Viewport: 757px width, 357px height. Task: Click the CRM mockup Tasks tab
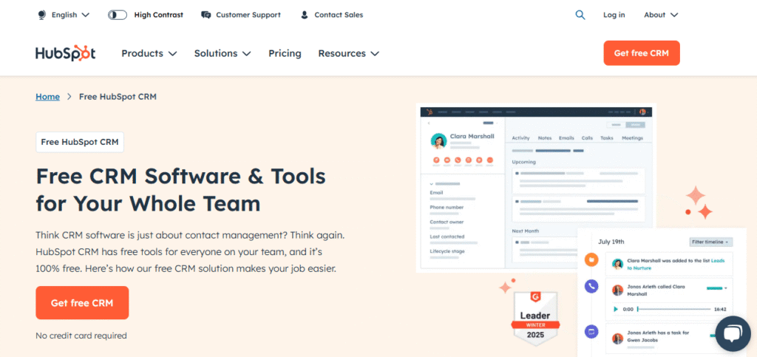point(607,138)
